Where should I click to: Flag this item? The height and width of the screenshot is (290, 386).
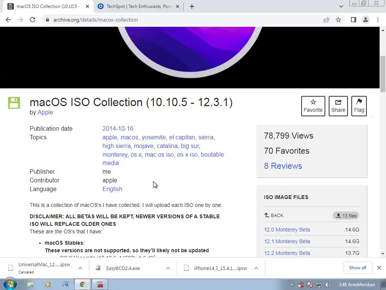pos(359,106)
